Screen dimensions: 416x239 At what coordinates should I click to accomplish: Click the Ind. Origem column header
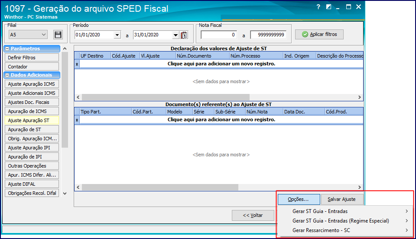click(x=300, y=56)
